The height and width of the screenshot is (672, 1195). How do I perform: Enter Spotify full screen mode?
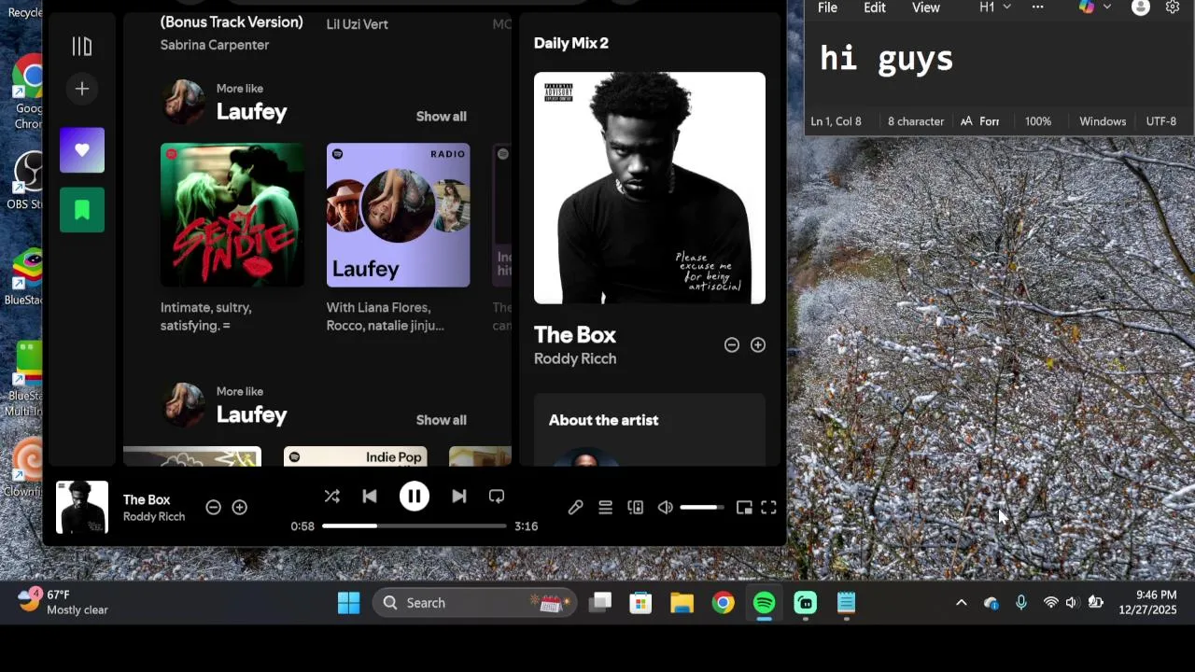(768, 508)
